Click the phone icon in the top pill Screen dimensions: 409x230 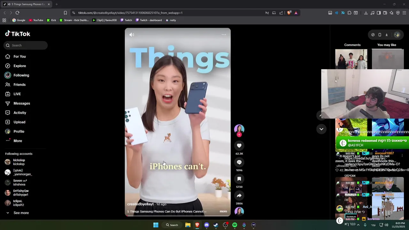pos(380,35)
